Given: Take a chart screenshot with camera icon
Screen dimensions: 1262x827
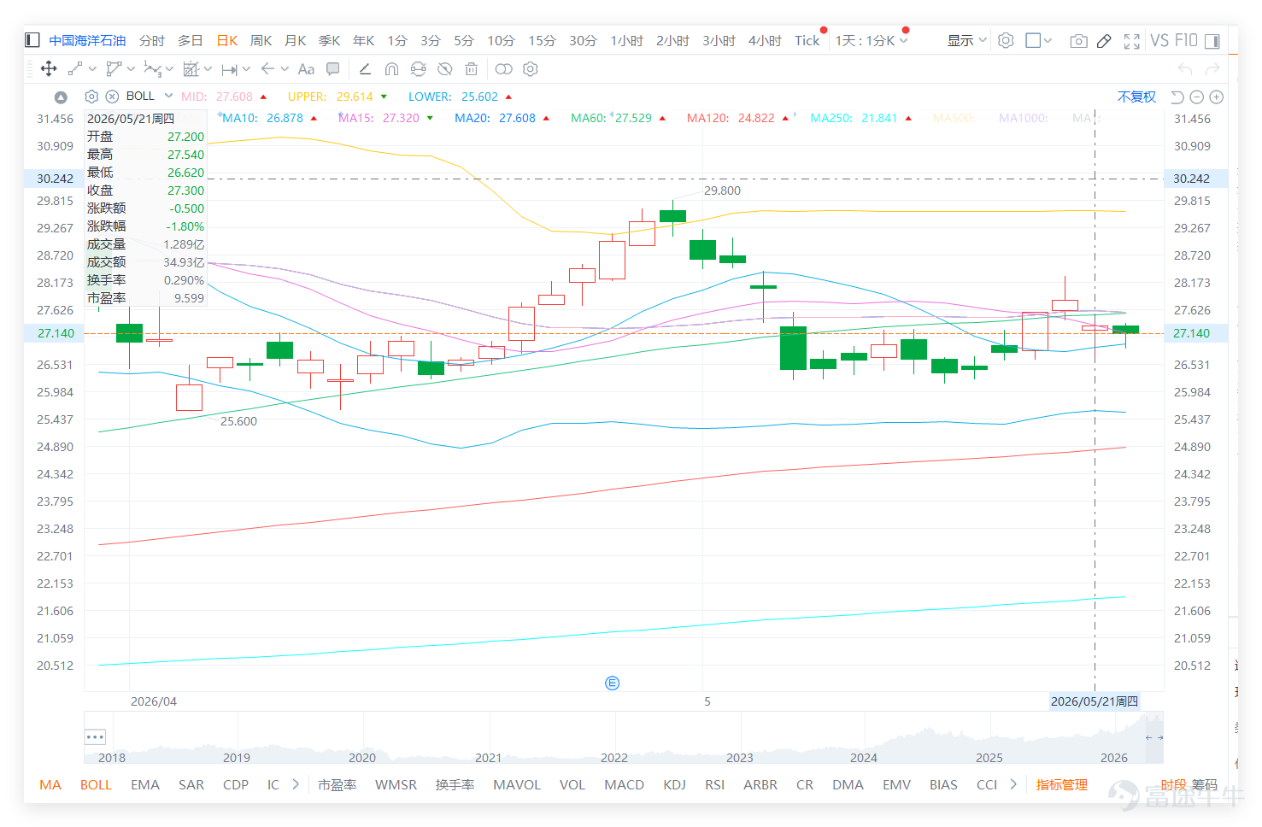Looking at the screenshot, I should click(x=1078, y=41).
